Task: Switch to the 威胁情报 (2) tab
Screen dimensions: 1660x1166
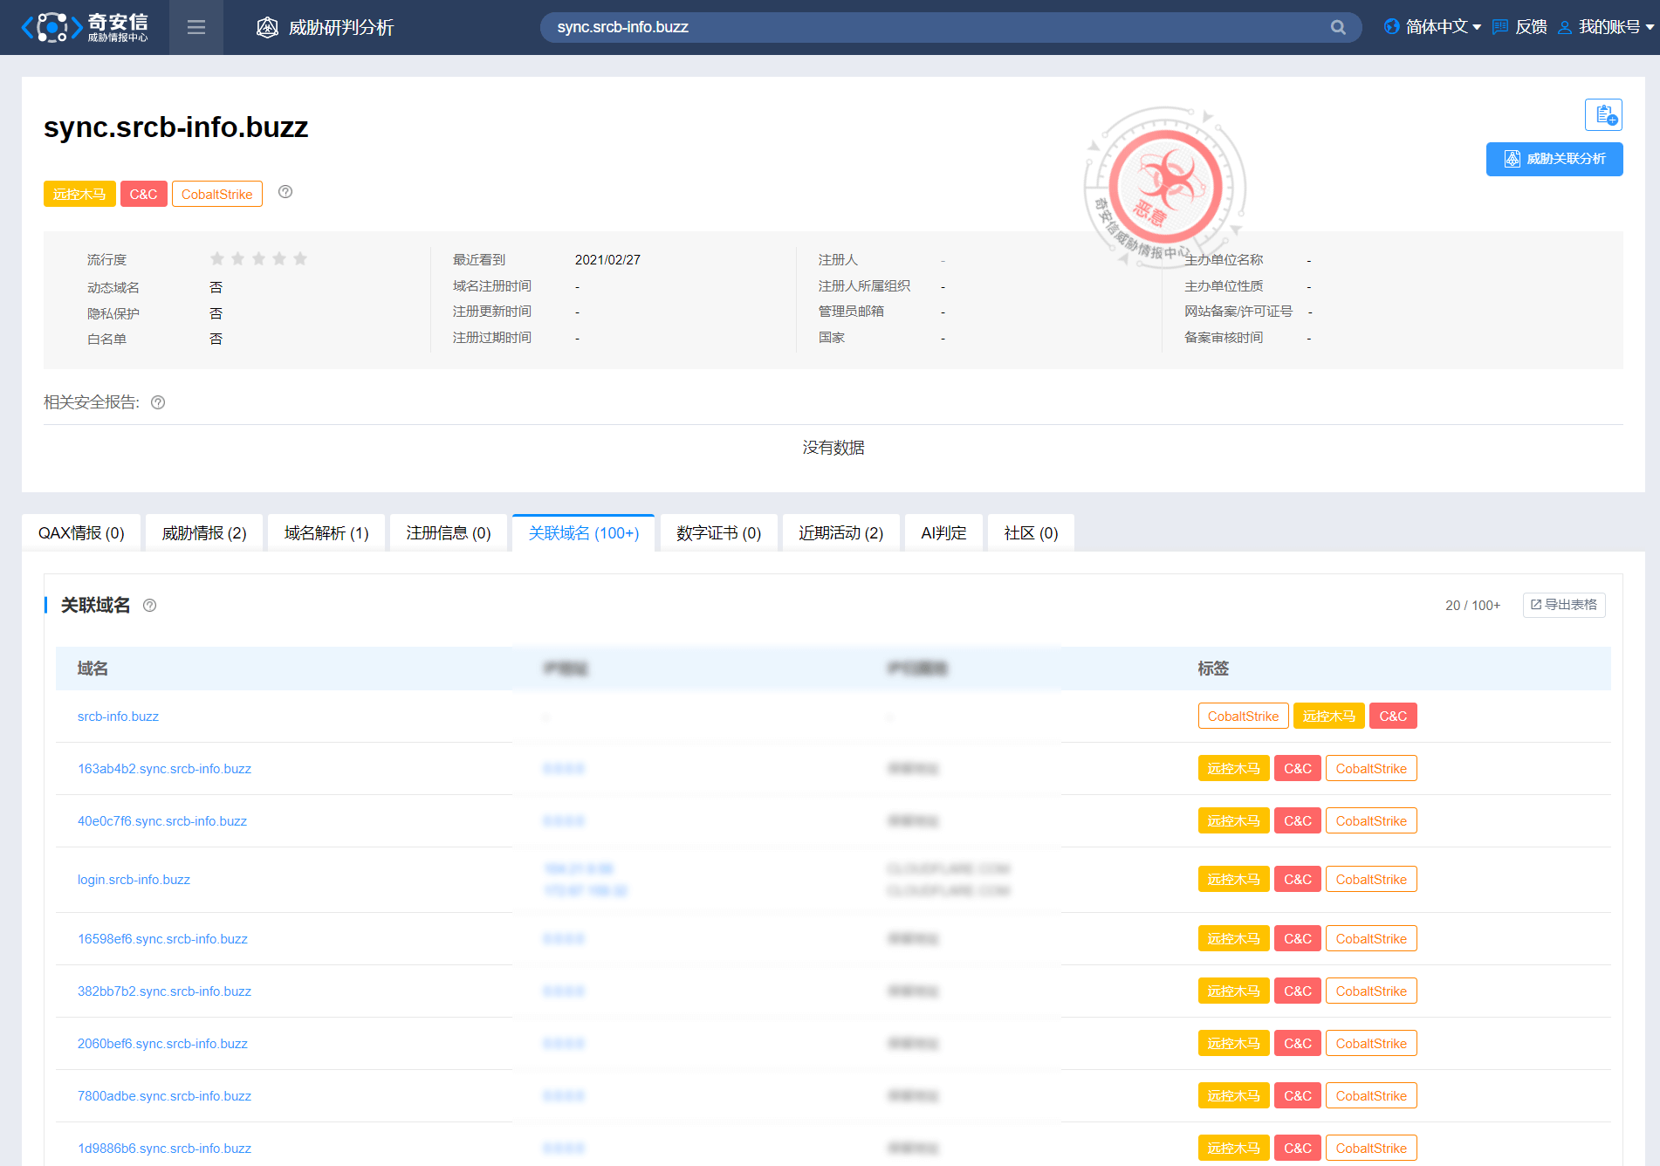Action: click(204, 533)
